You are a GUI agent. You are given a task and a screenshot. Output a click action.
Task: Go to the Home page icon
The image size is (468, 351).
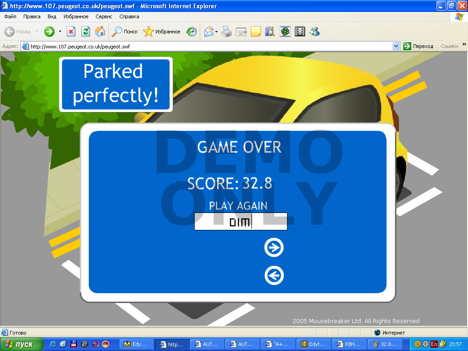pyautogui.click(x=100, y=32)
